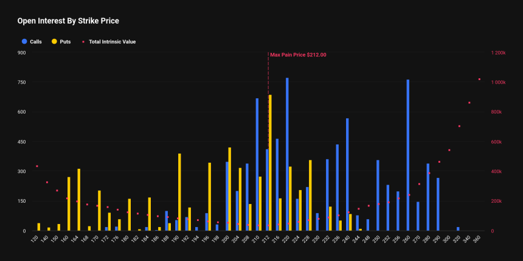Click the blue calls bar at strike 210
523x261 pixels.
pos(257,164)
